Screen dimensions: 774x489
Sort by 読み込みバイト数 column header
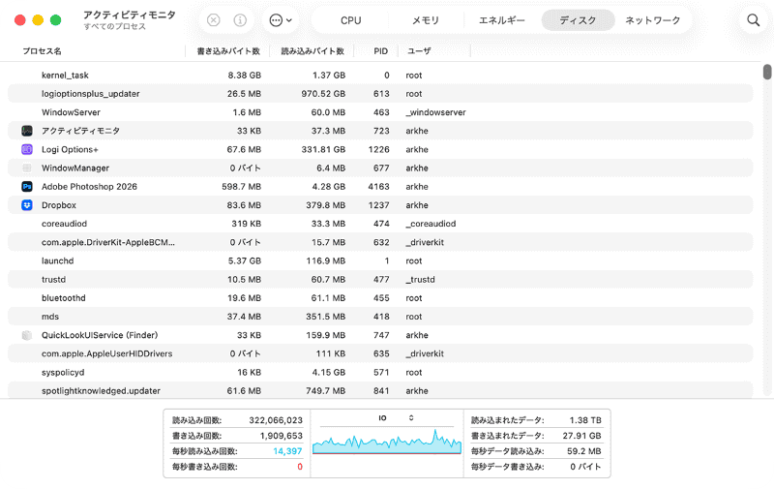(313, 51)
